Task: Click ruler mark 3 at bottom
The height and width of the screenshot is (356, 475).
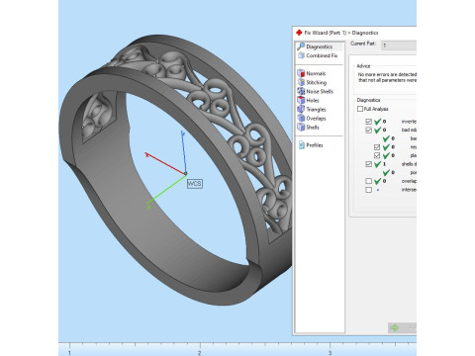Action: click(330, 353)
